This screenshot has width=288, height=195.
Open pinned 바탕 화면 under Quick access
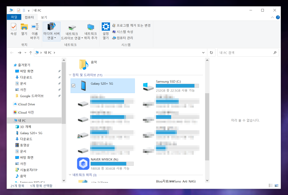pos(24,71)
